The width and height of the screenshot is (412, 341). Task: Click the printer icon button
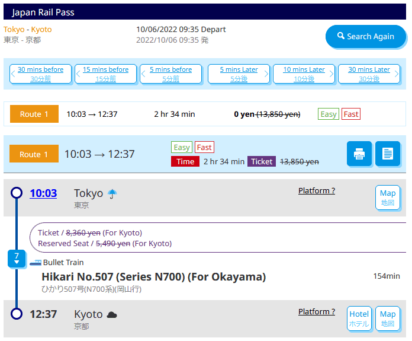pos(359,154)
